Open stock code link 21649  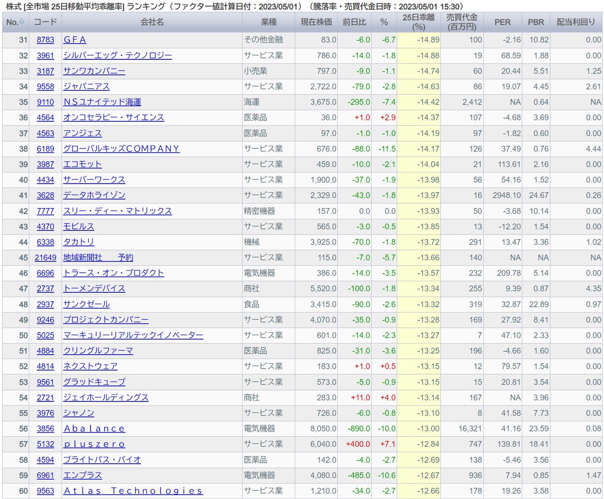[x=45, y=258]
